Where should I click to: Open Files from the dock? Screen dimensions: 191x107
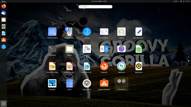pyautogui.click(x=4, y=20)
